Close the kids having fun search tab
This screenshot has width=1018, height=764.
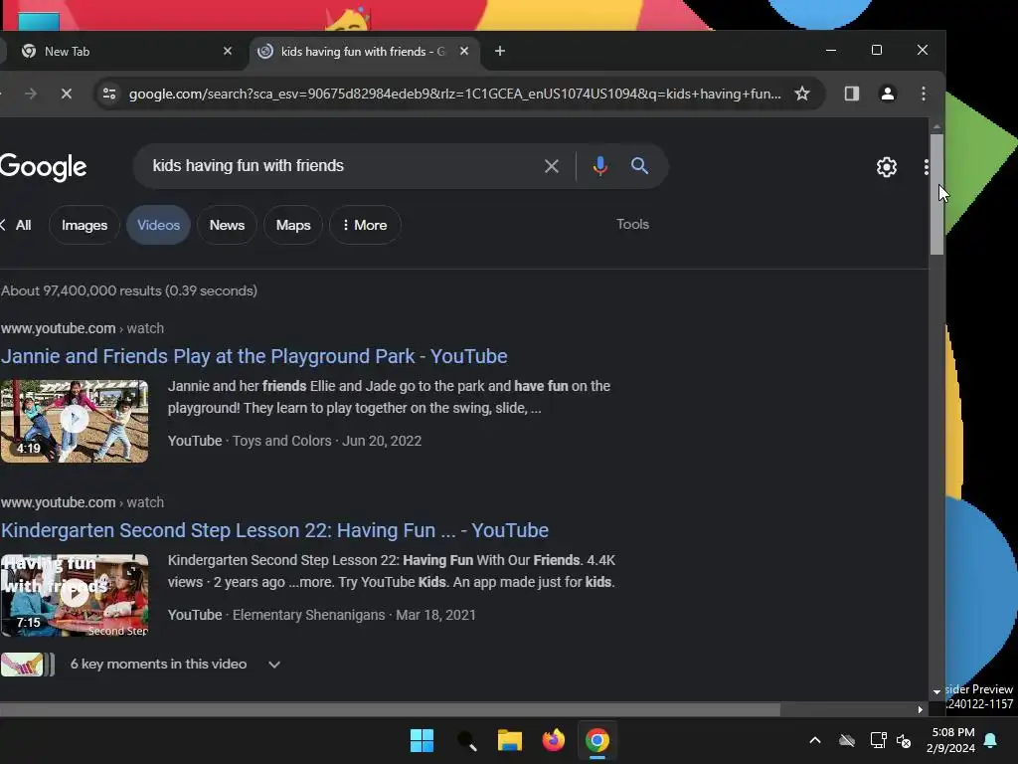[x=464, y=51]
